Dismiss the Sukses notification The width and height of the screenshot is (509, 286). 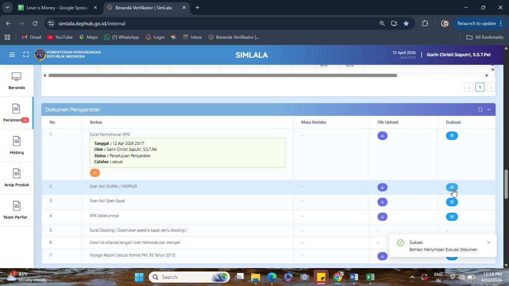(x=489, y=242)
